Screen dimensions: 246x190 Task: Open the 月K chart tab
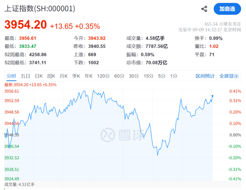point(63,76)
